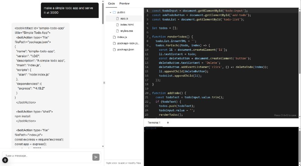Screen dimensions: 301x166
Task: Click 'function renderTodos()' text in editor
Action: pos(171,36)
